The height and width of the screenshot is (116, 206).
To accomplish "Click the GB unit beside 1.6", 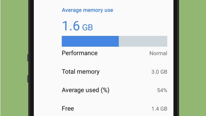I will pos(87,27).
